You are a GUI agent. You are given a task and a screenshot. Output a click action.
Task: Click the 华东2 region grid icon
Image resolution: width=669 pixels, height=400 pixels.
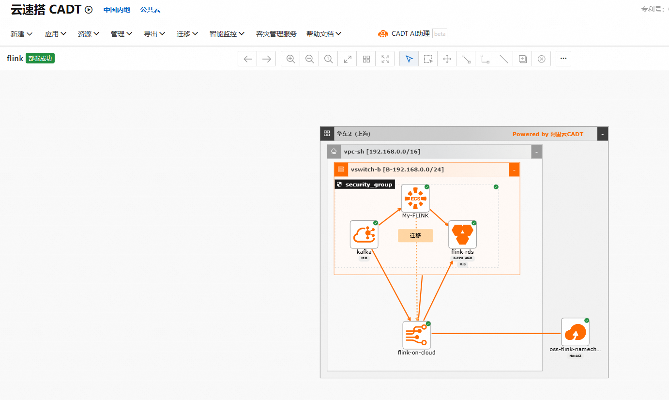coord(327,134)
